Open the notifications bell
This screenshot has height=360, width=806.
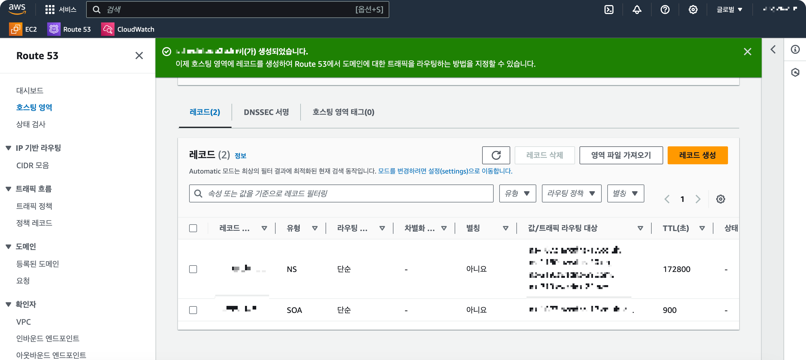[x=637, y=10]
